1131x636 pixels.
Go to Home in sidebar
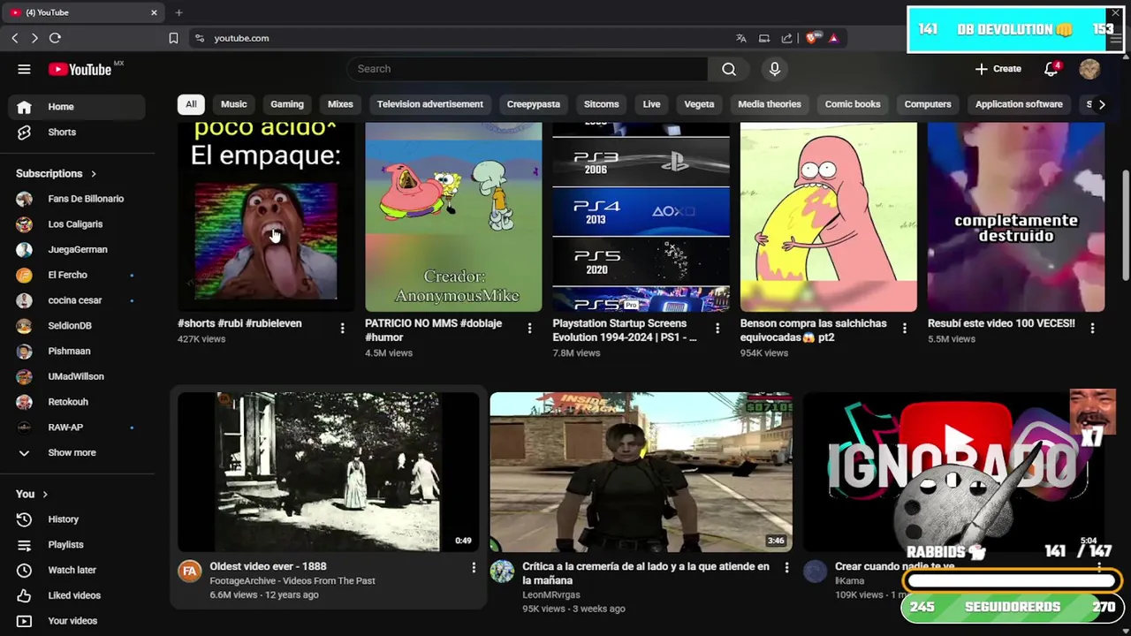77,107
